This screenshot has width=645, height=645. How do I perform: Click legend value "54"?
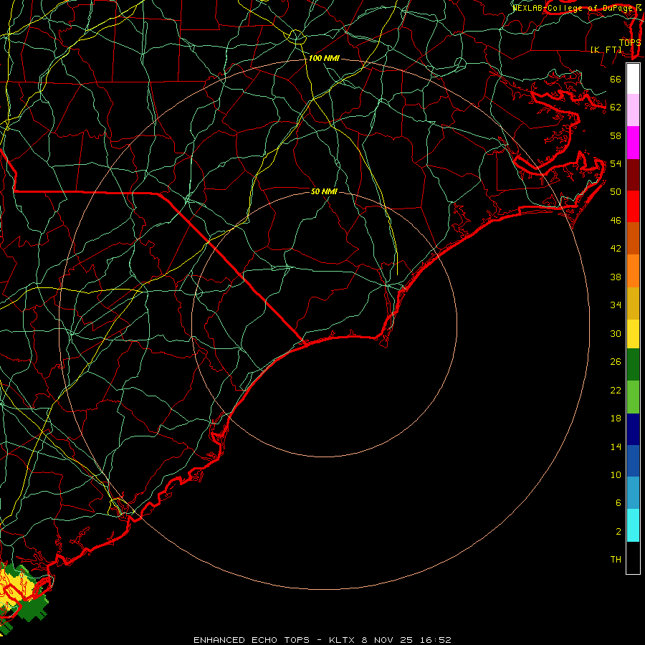616,163
